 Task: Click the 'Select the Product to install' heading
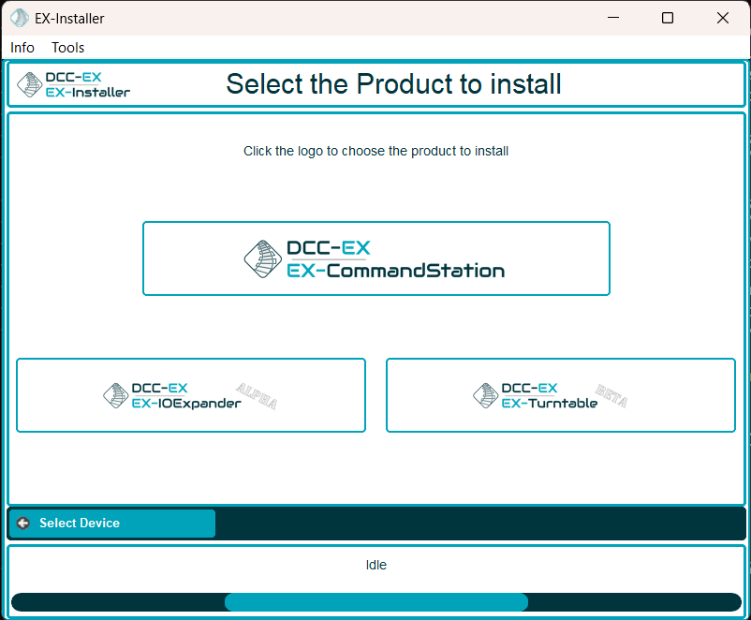[393, 84]
